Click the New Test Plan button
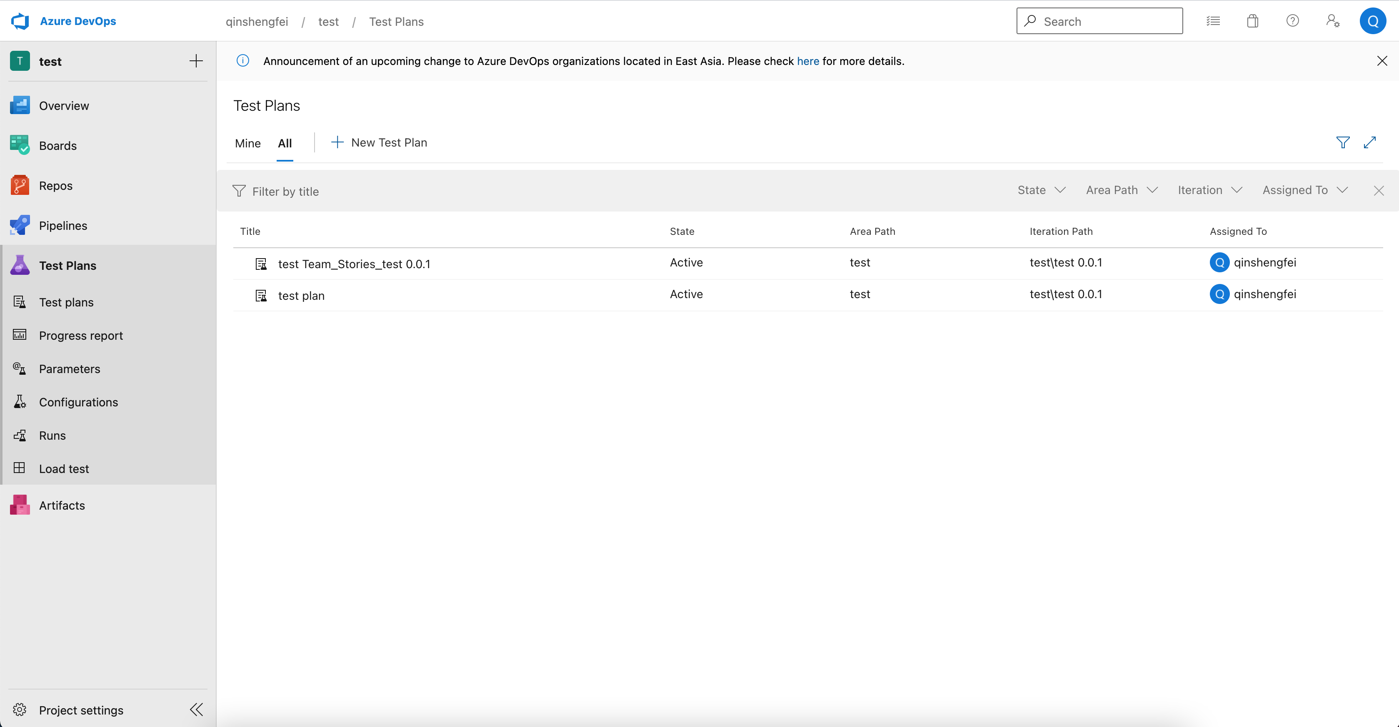Image resolution: width=1399 pixels, height=727 pixels. coord(379,142)
